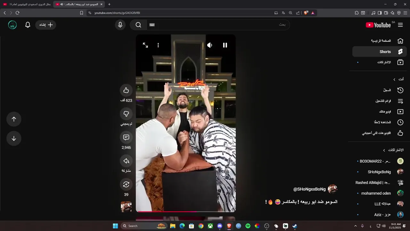The width and height of the screenshot is (410, 231).
Task: Switch to the first browser tab
Action: point(27,4)
